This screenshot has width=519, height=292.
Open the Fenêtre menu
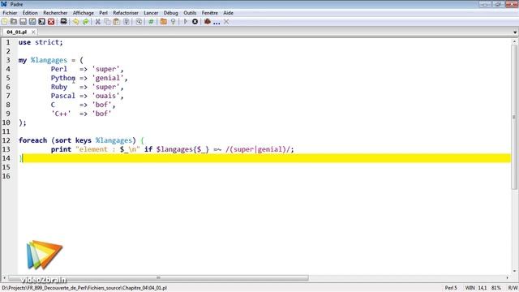(210, 13)
